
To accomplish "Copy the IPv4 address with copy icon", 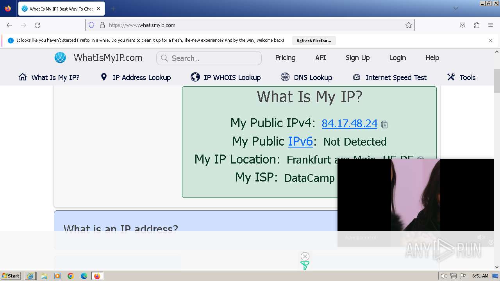I will 384,124.
